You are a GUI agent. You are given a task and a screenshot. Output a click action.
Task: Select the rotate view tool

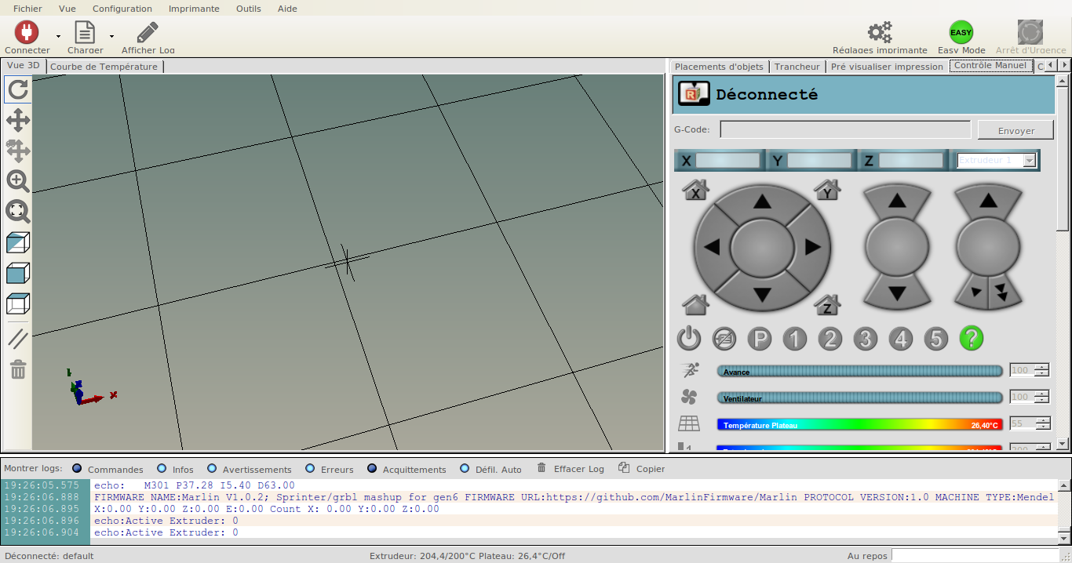pos(17,89)
